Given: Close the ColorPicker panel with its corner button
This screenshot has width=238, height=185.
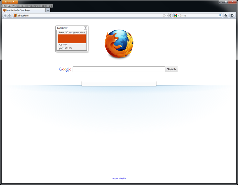Looking at the screenshot, I should [x=85, y=28].
